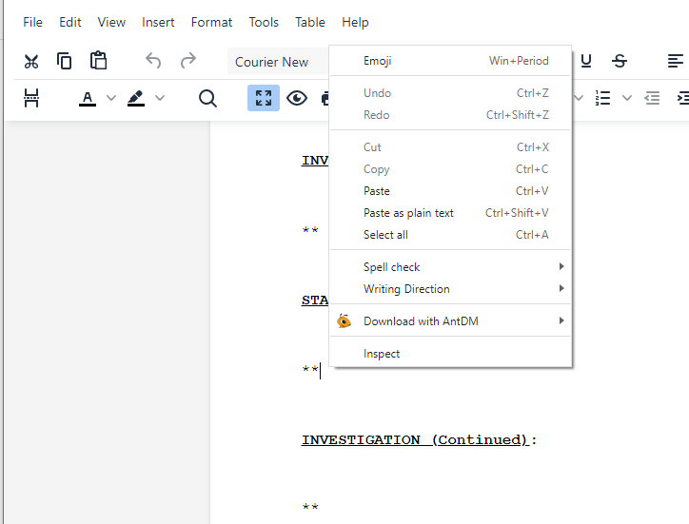Open Find and replace magnifier icon
The image size is (689, 524).
[207, 98]
